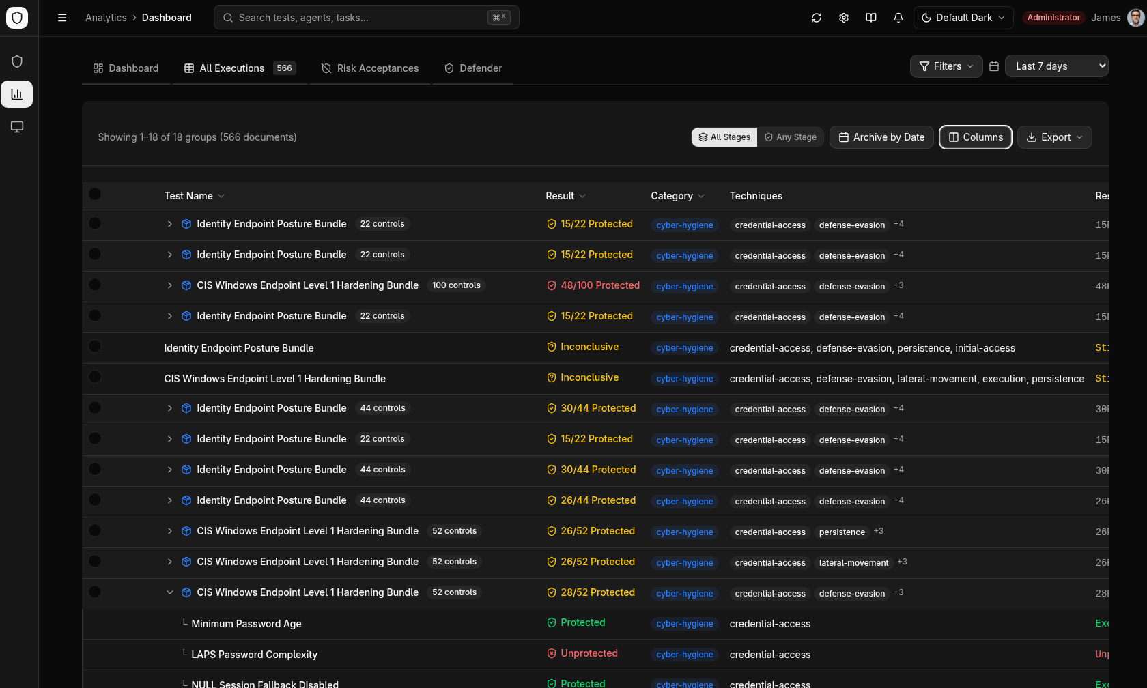The height and width of the screenshot is (688, 1147).
Task: Sort by Test Name column
Action: pyautogui.click(x=195, y=196)
